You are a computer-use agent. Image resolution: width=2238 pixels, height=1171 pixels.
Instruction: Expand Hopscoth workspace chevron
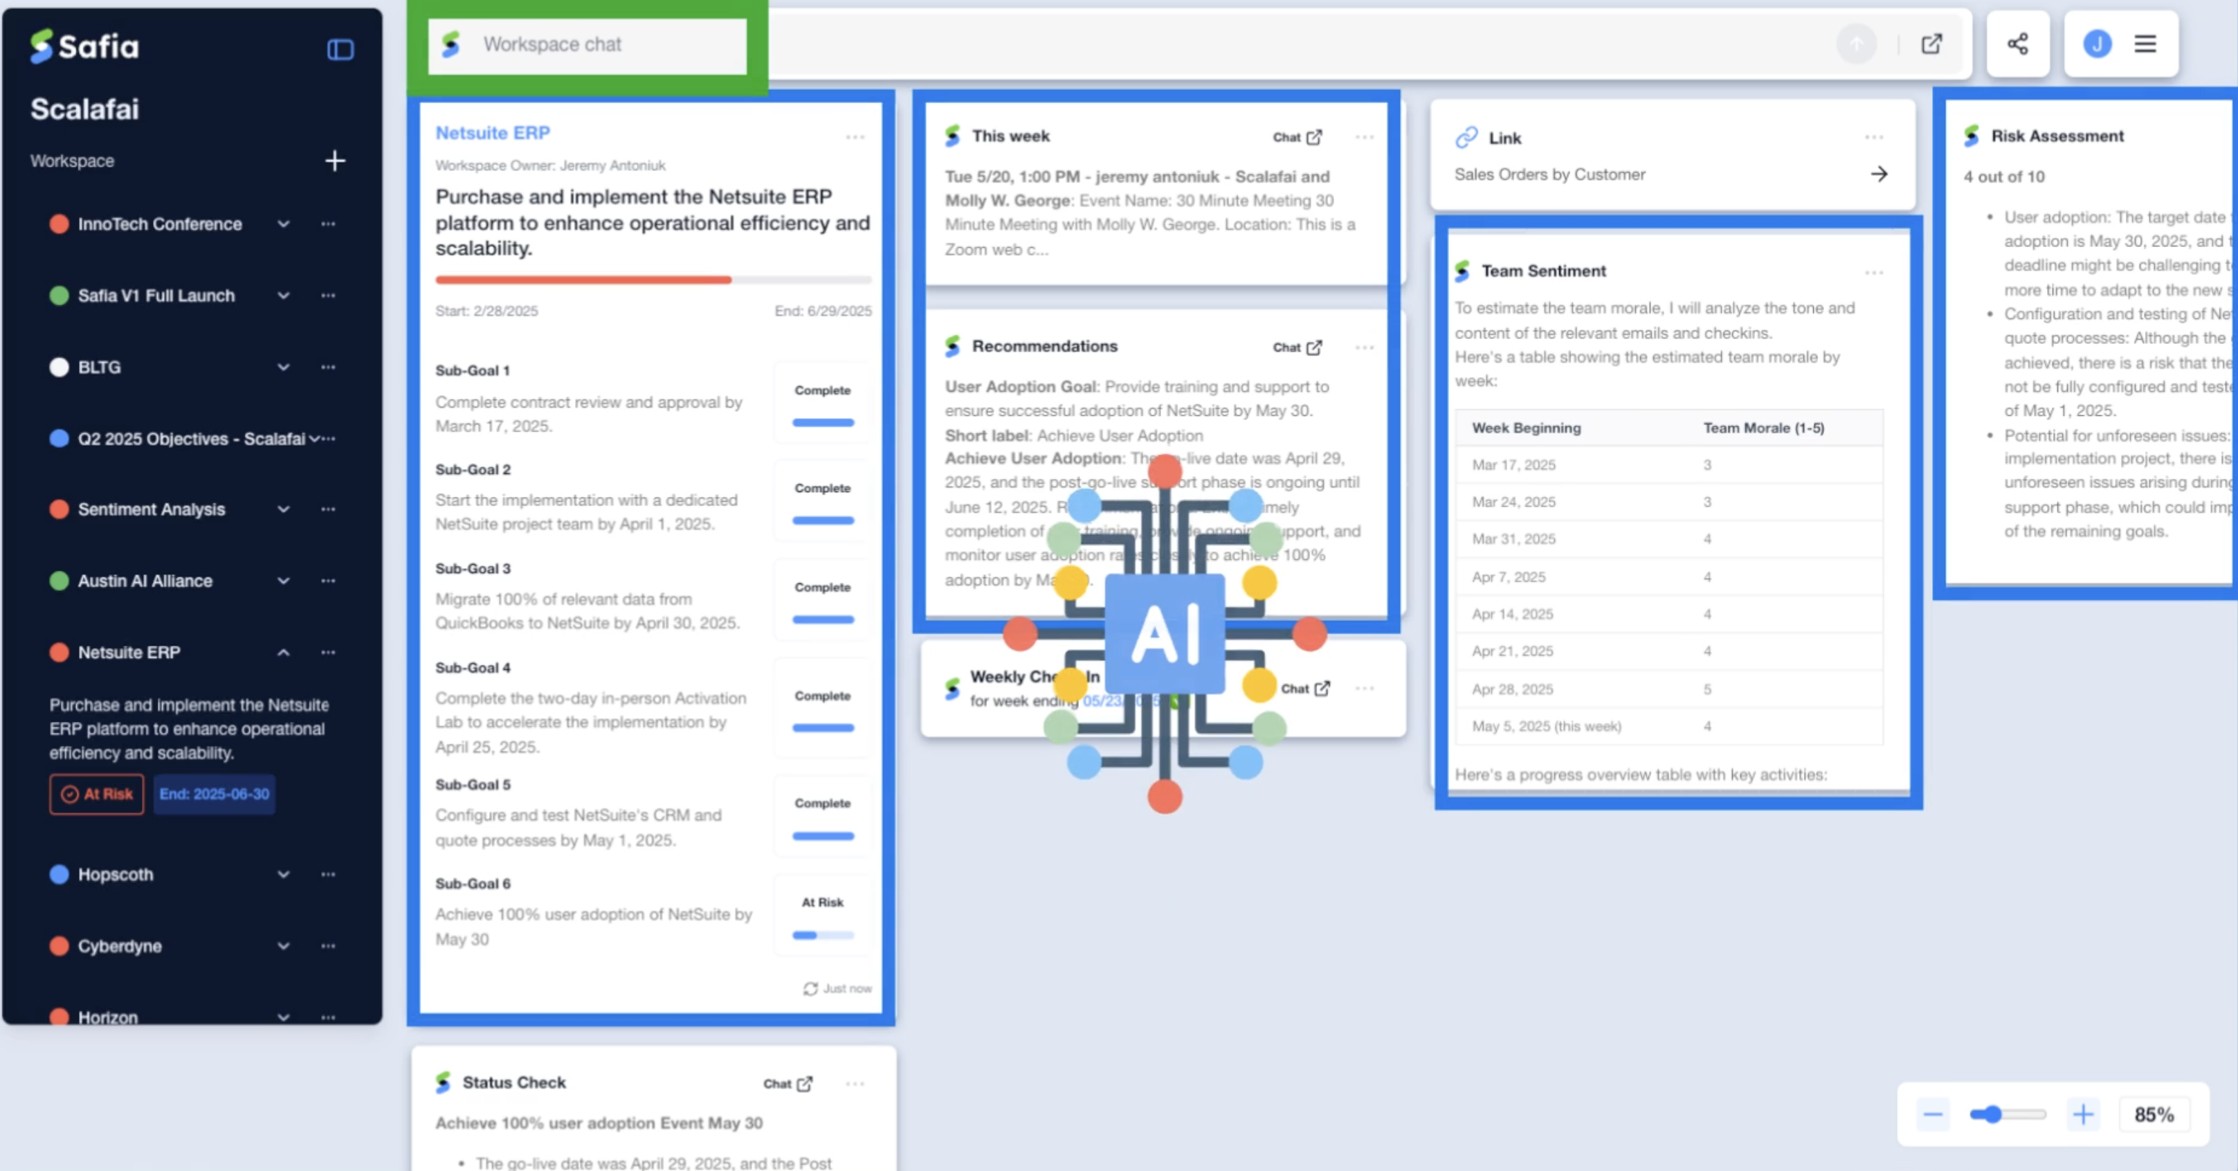click(283, 874)
